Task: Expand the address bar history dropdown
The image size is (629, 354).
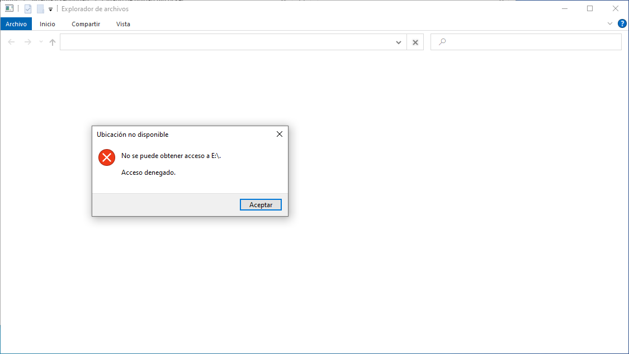Action: (398, 42)
